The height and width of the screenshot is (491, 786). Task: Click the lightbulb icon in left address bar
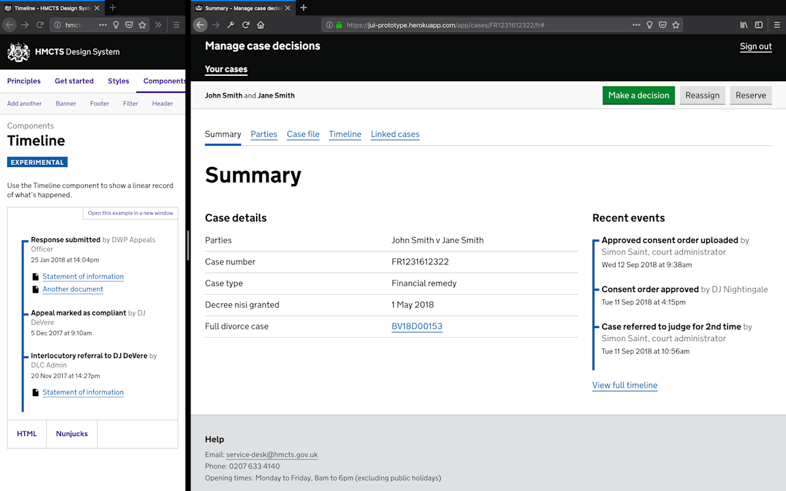116,25
